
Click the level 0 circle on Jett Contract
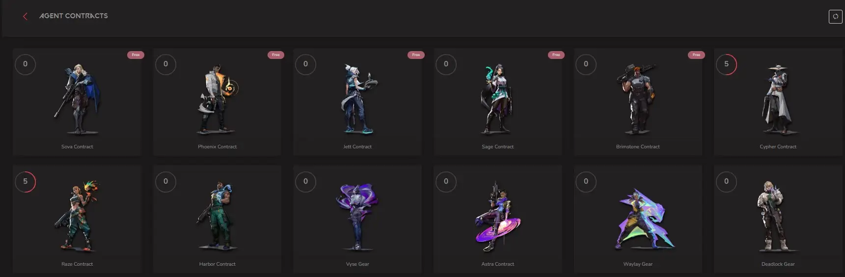click(305, 64)
